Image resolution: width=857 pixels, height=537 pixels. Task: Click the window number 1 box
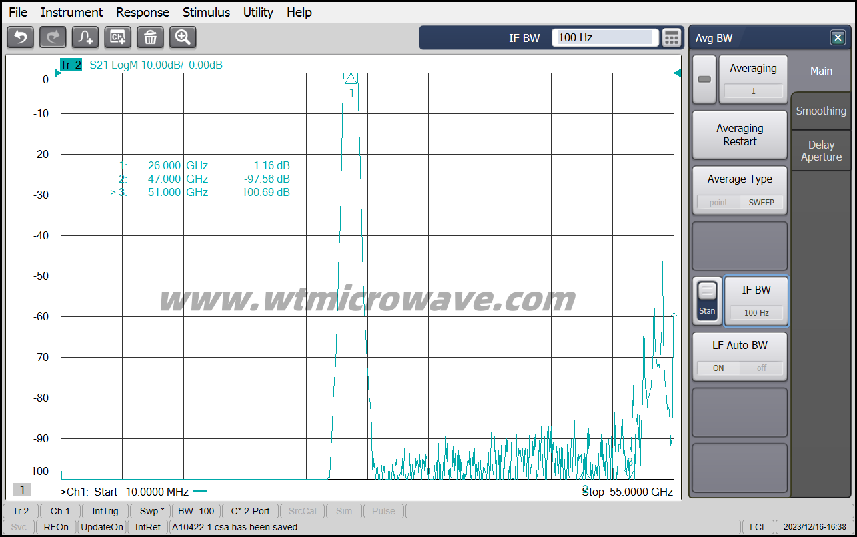[22, 490]
